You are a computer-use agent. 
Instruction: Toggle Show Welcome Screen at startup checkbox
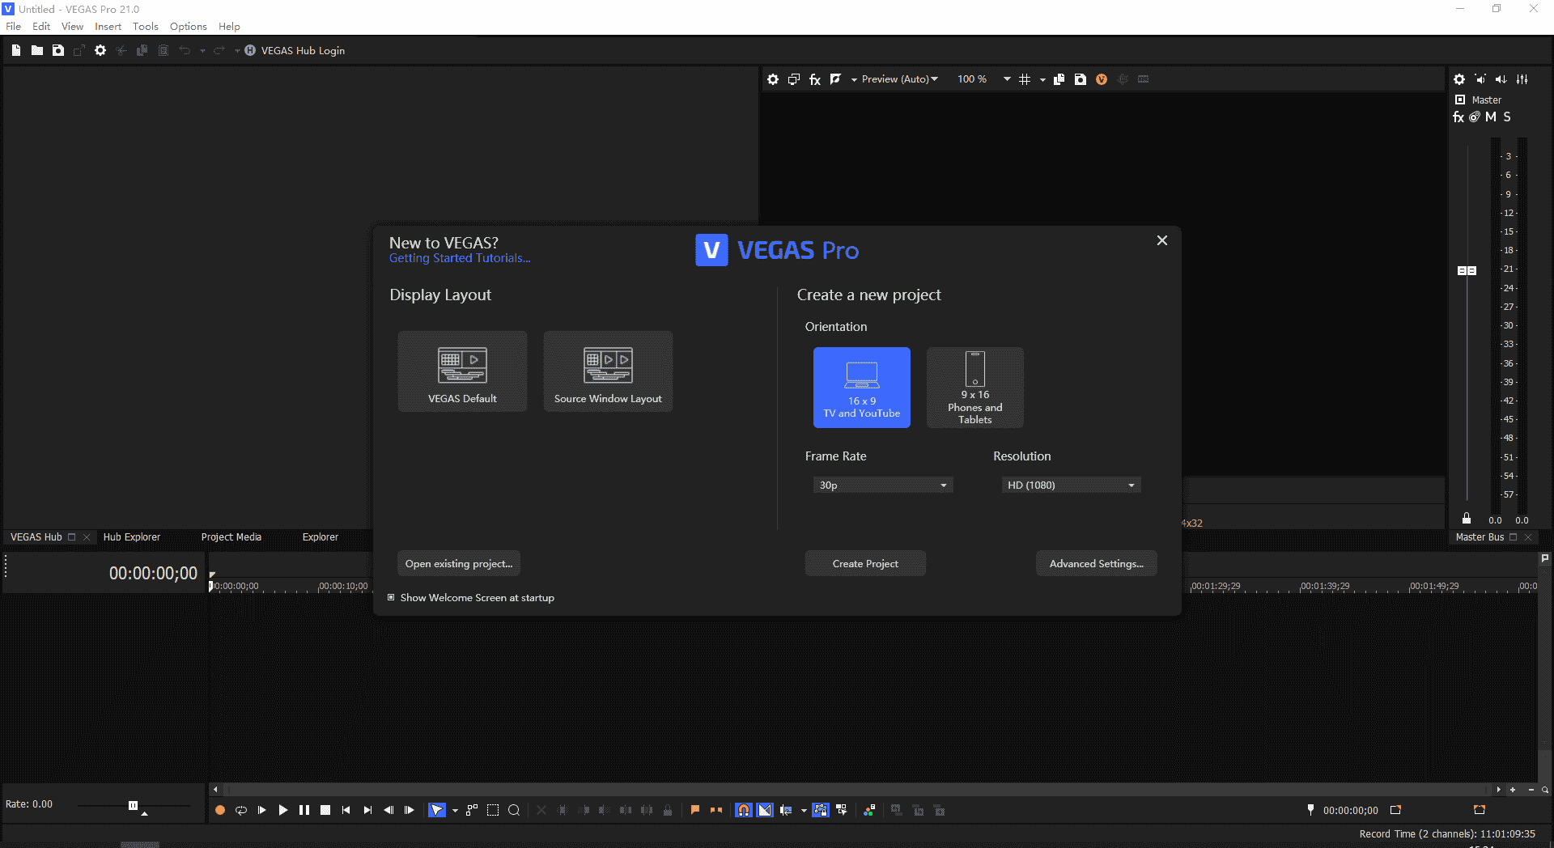(x=391, y=597)
